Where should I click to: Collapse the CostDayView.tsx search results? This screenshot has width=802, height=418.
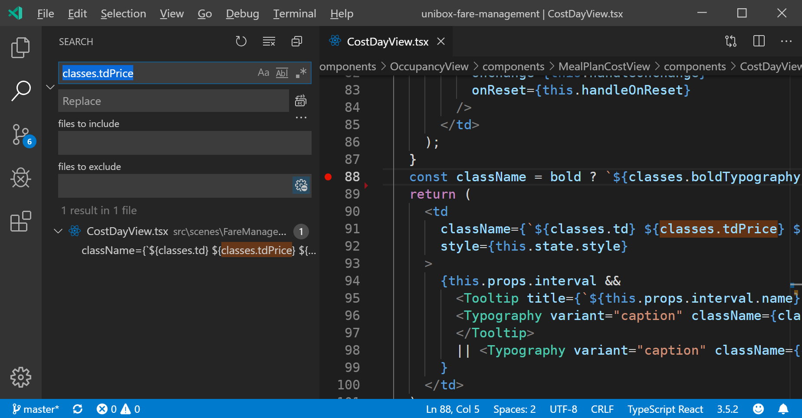[58, 231]
